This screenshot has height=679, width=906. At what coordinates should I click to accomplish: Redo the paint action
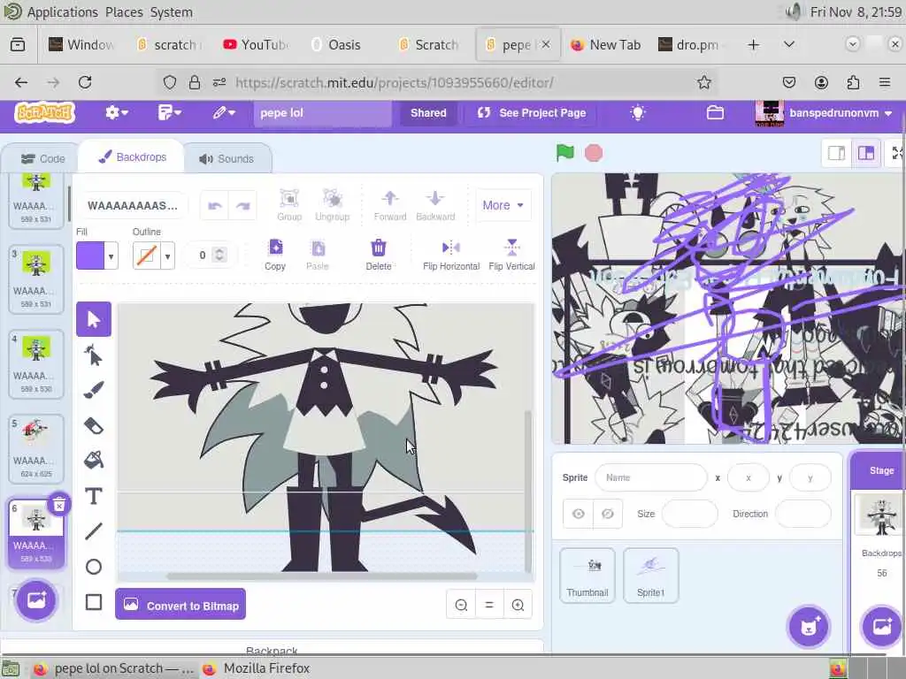pyautogui.click(x=243, y=205)
